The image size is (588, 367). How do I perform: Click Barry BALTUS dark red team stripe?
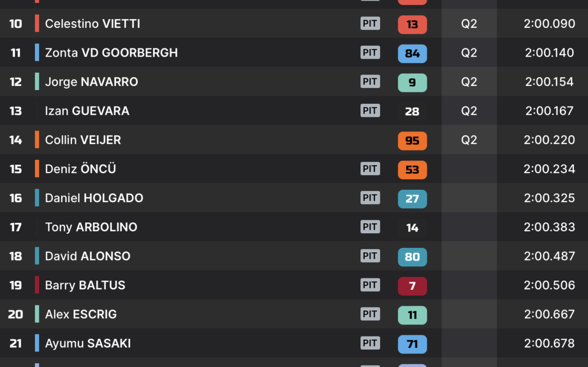(37, 284)
